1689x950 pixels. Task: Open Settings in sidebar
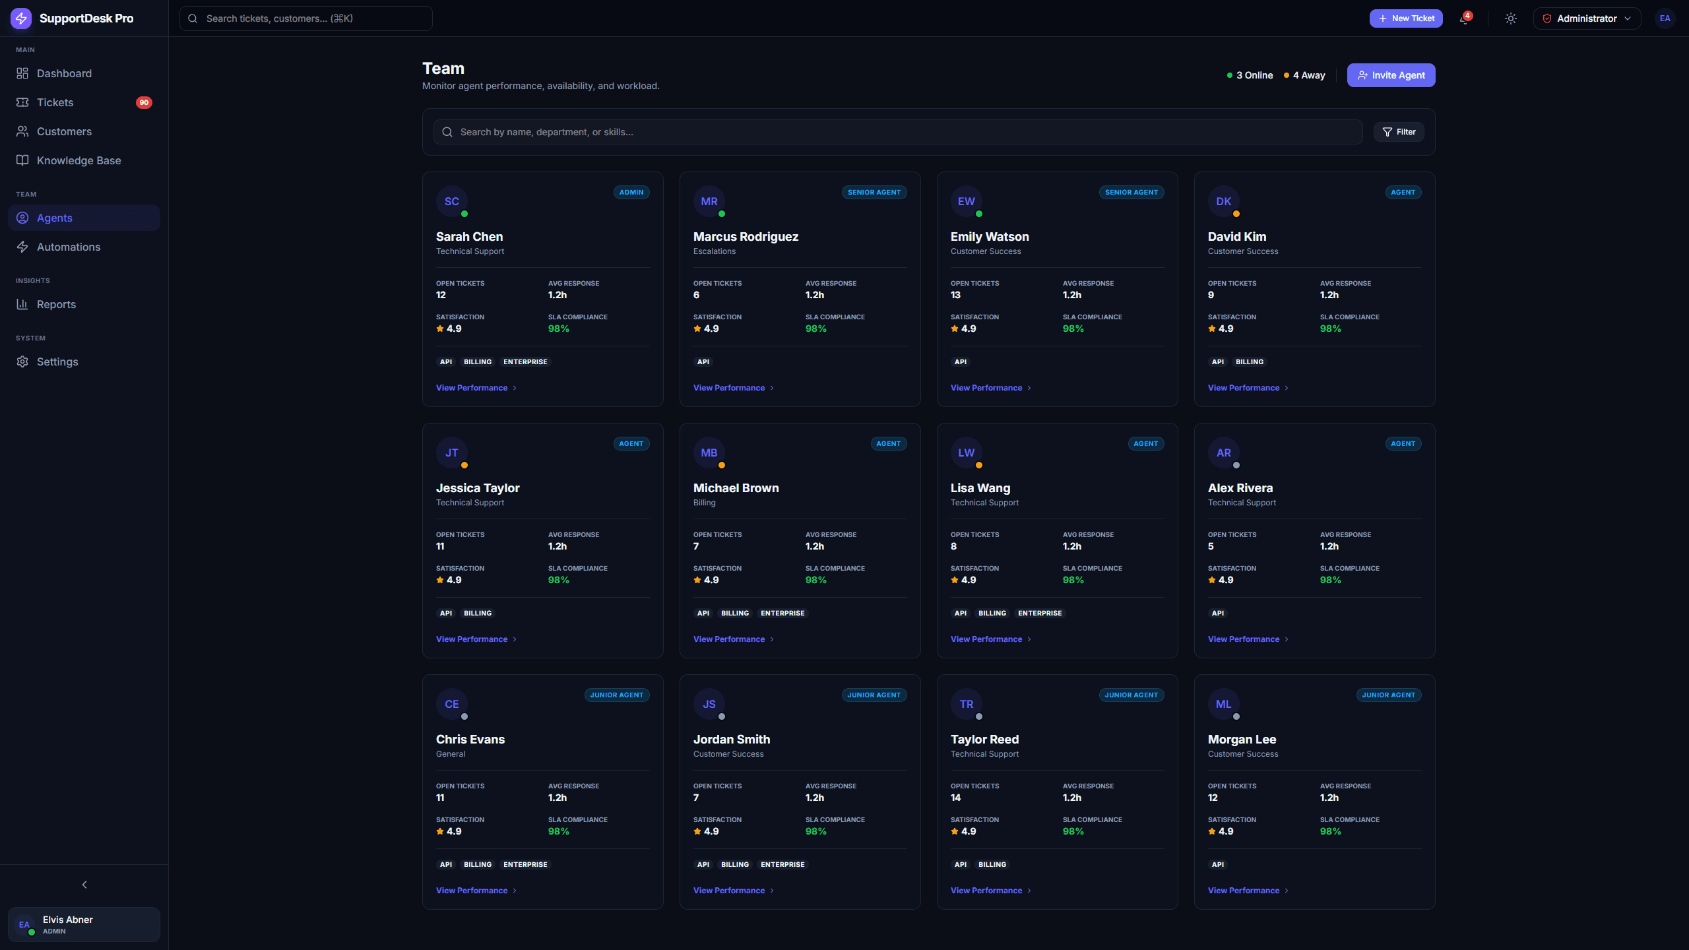(x=84, y=362)
